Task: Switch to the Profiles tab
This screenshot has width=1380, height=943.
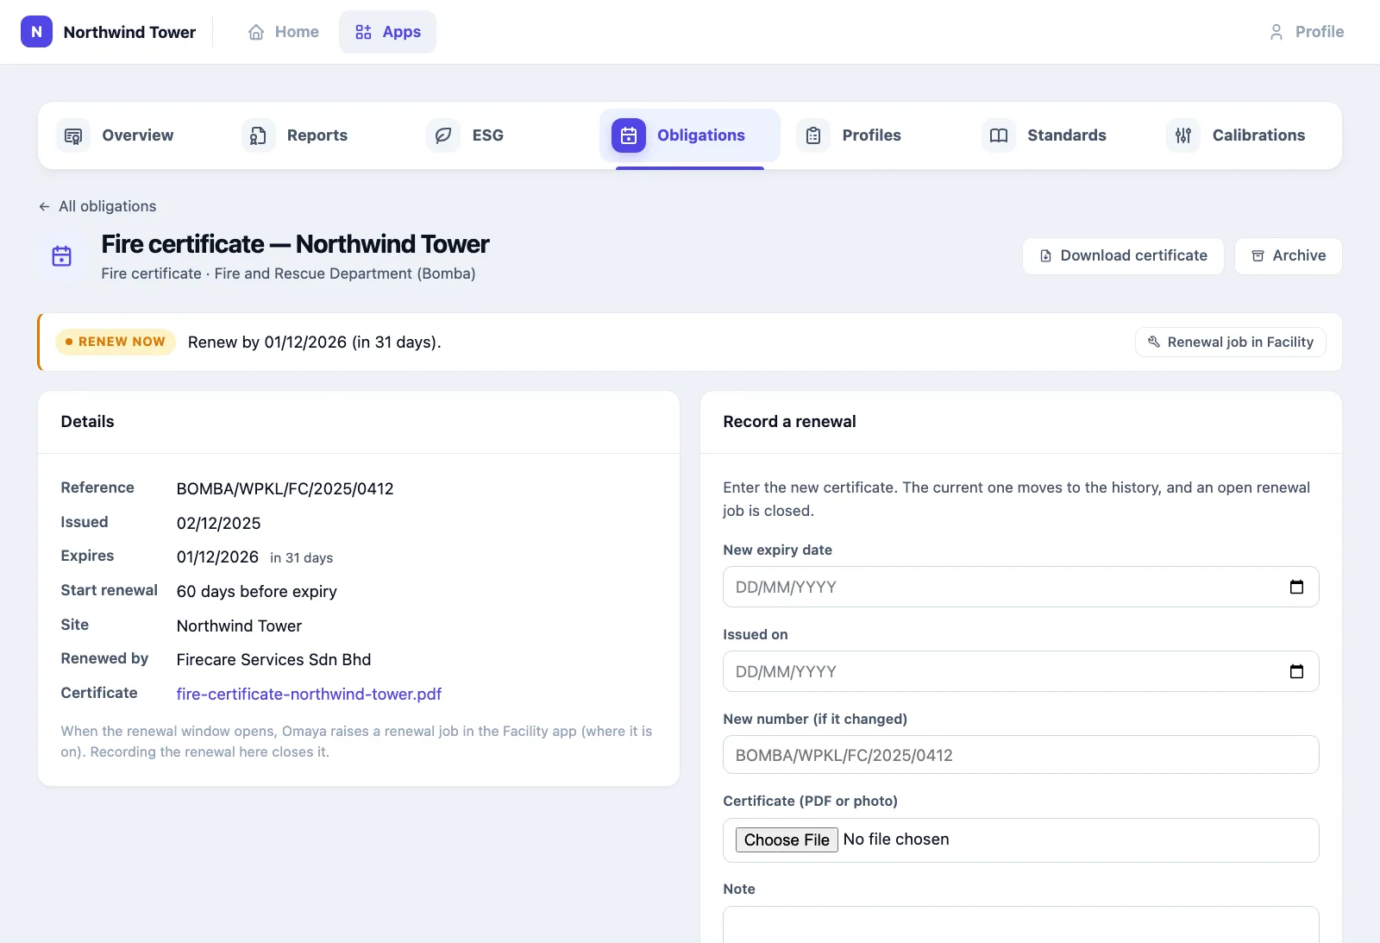Action: click(x=875, y=135)
